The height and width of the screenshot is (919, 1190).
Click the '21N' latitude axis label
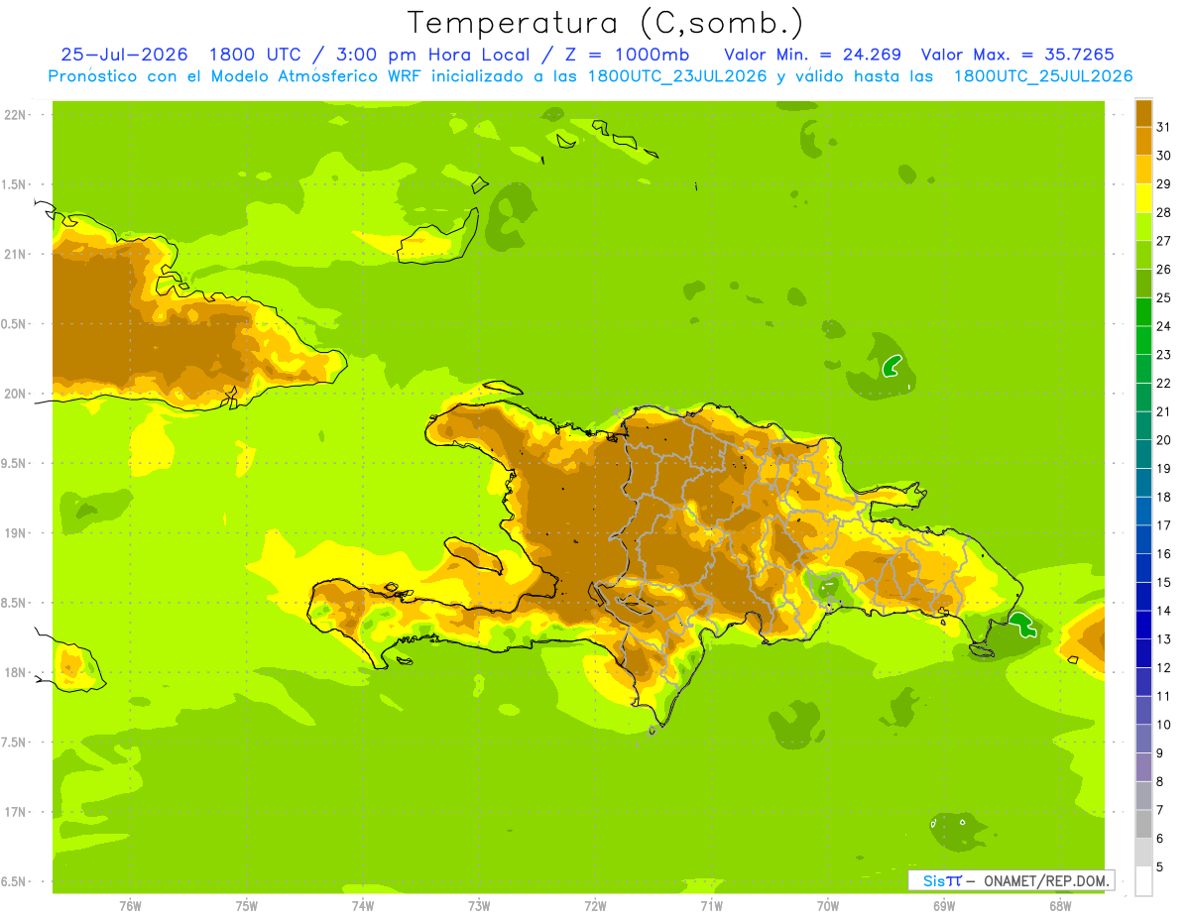(x=14, y=254)
